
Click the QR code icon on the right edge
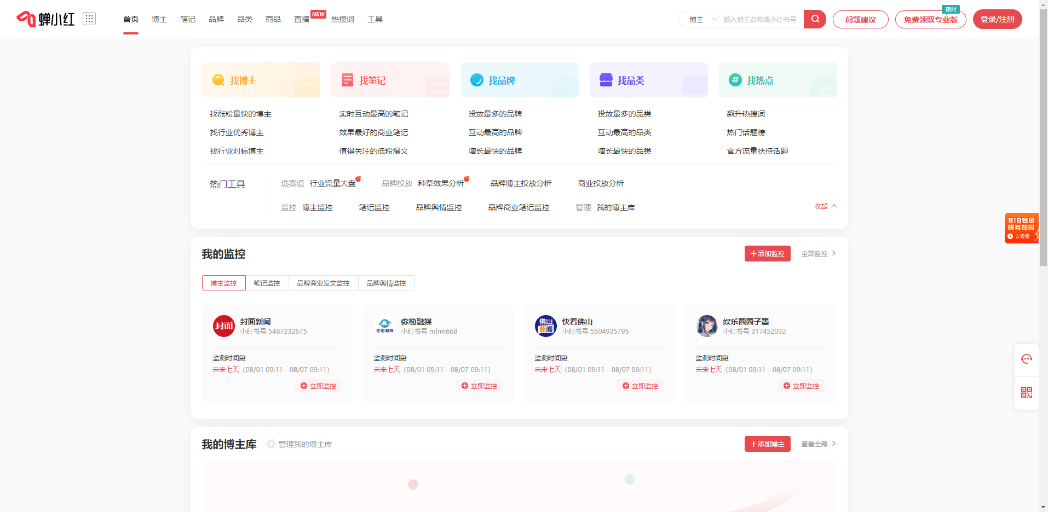click(1027, 392)
